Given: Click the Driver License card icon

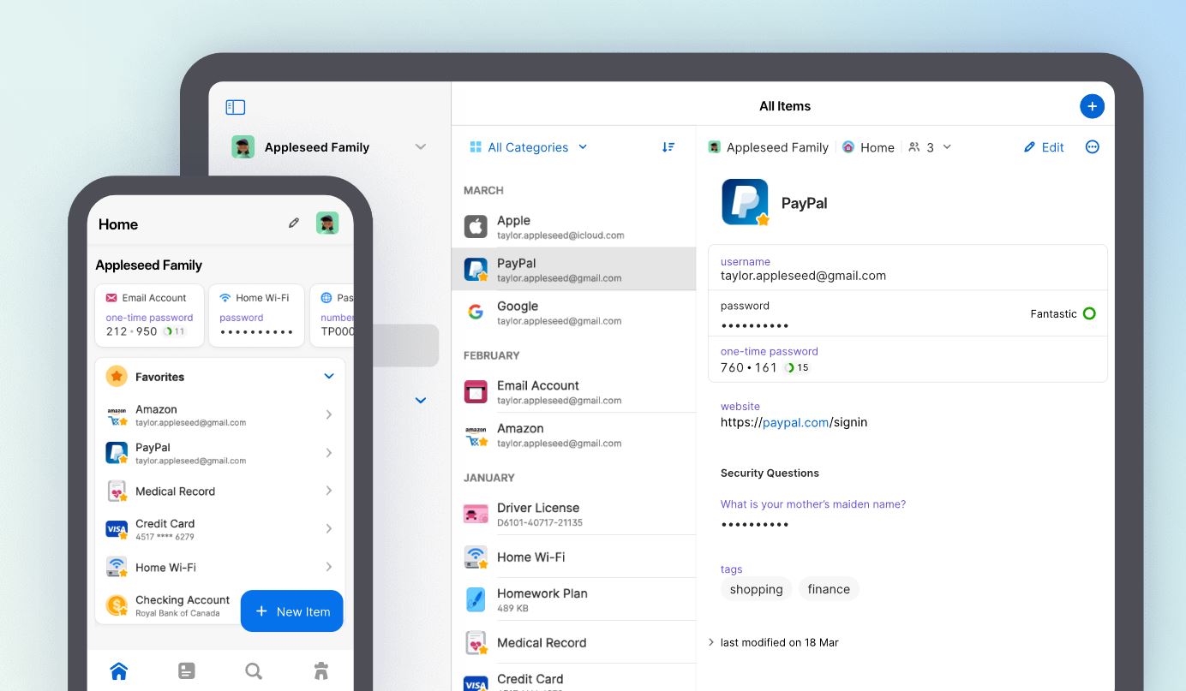Looking at the screenshot, I should pos(476,514).
